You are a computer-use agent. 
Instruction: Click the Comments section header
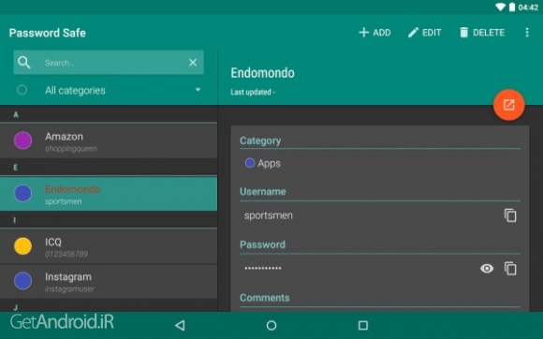(x=265, y=298)
